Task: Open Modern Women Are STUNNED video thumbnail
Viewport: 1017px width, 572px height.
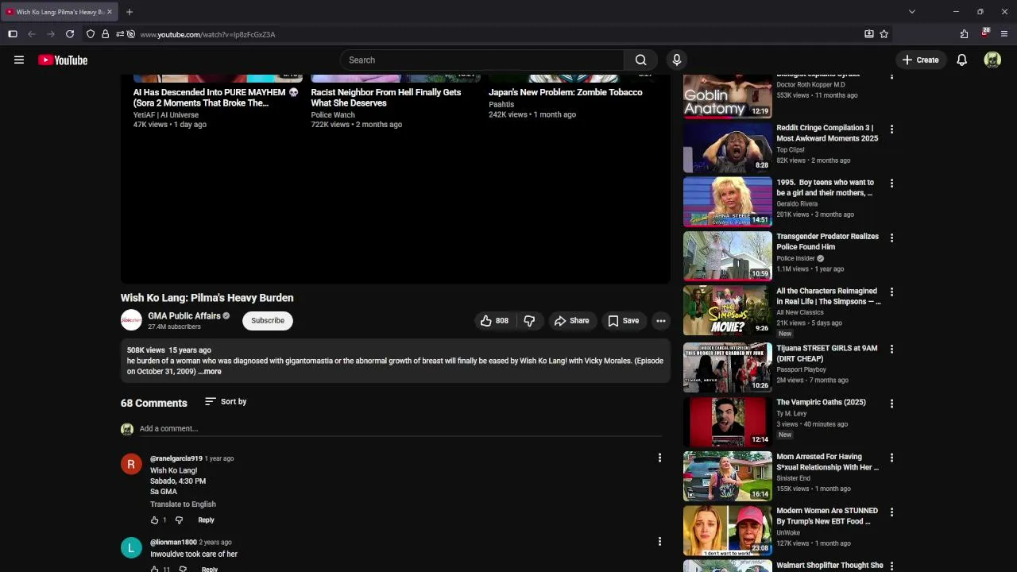Action: point(727,531)
